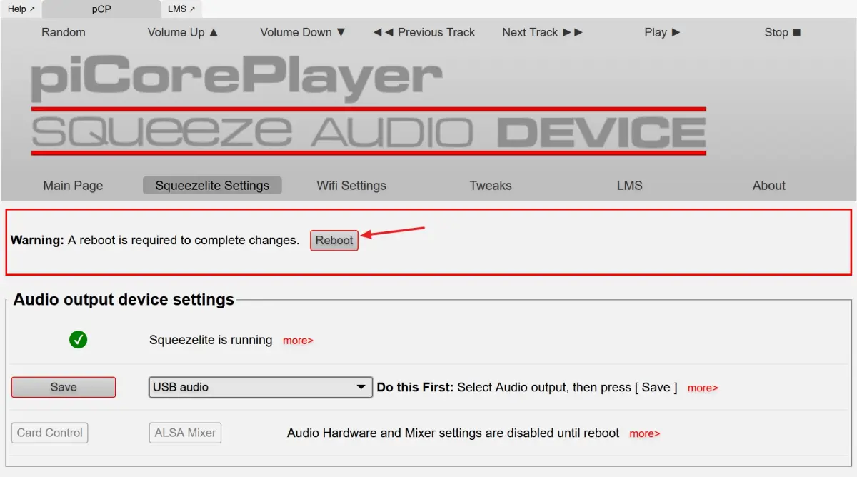Show more about Select Audio output
This screenshot has width=857, height=477.
[703, 388]
